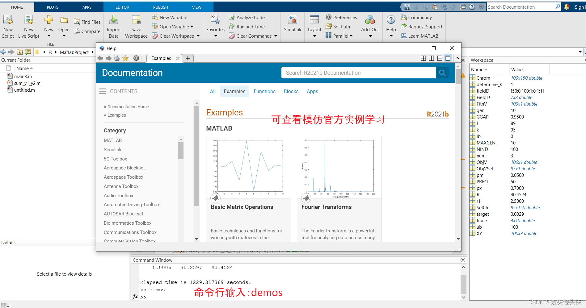Open the New dropdown in HOME toolstrip
Viewport: 586px width, 308px height.
coord(49,36)
